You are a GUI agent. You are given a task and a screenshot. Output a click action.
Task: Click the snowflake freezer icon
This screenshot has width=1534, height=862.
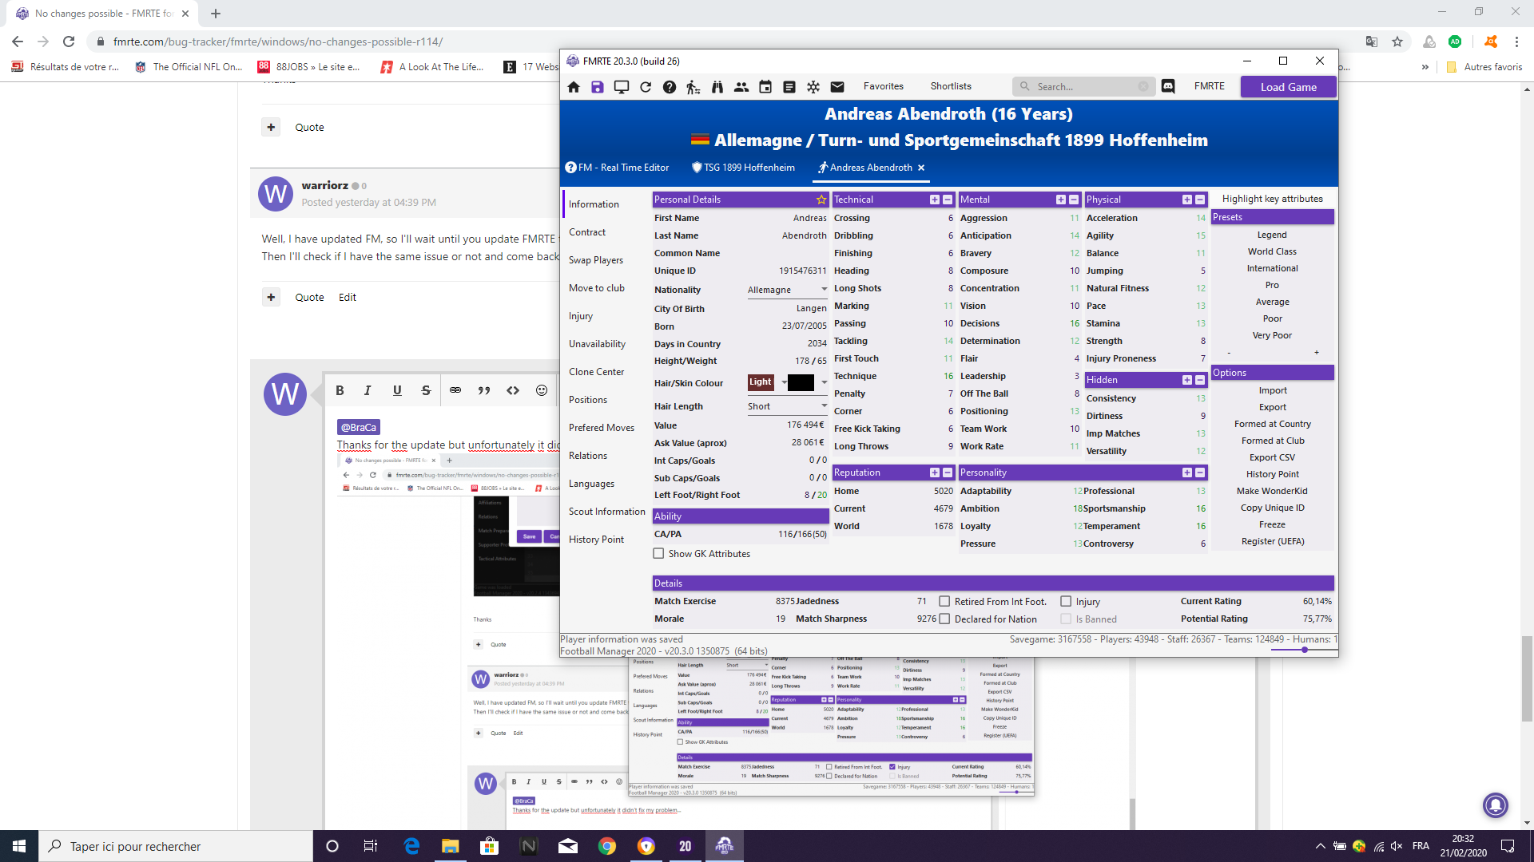pyautogui.click(x=813, y=87)
